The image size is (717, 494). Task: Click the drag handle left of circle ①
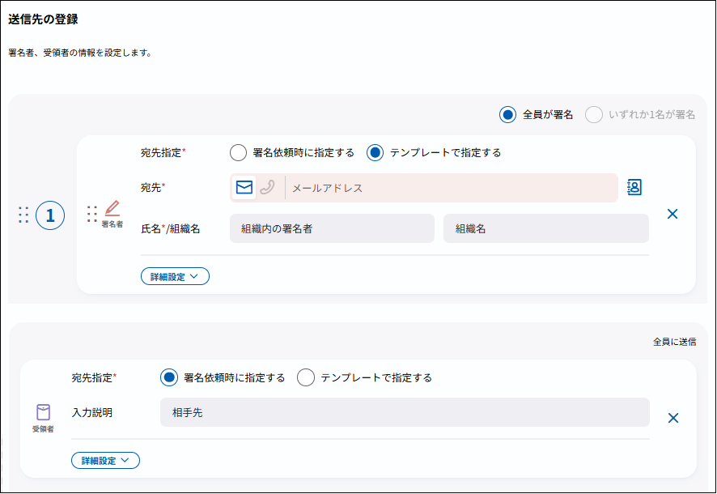(23, 215)
